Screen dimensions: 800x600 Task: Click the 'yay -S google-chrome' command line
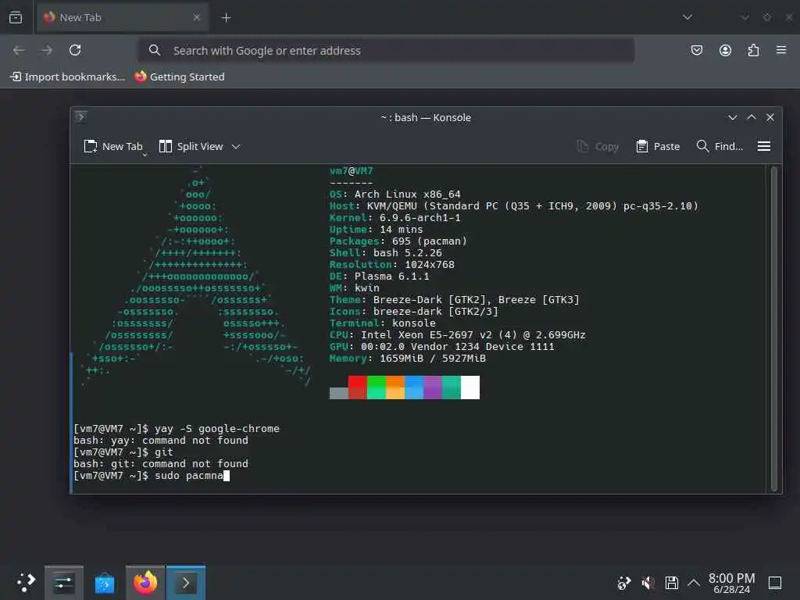[x=177, y=429]
